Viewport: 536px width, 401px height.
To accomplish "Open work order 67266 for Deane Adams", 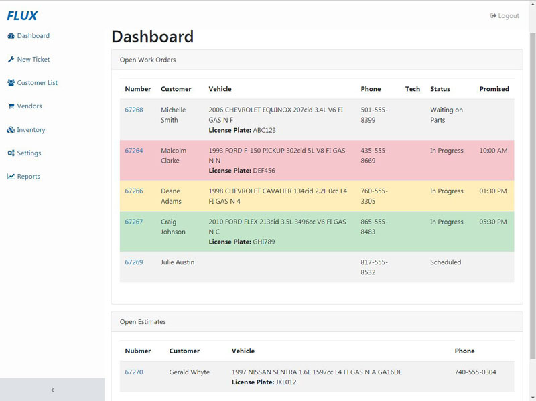I will click(134, 191).
